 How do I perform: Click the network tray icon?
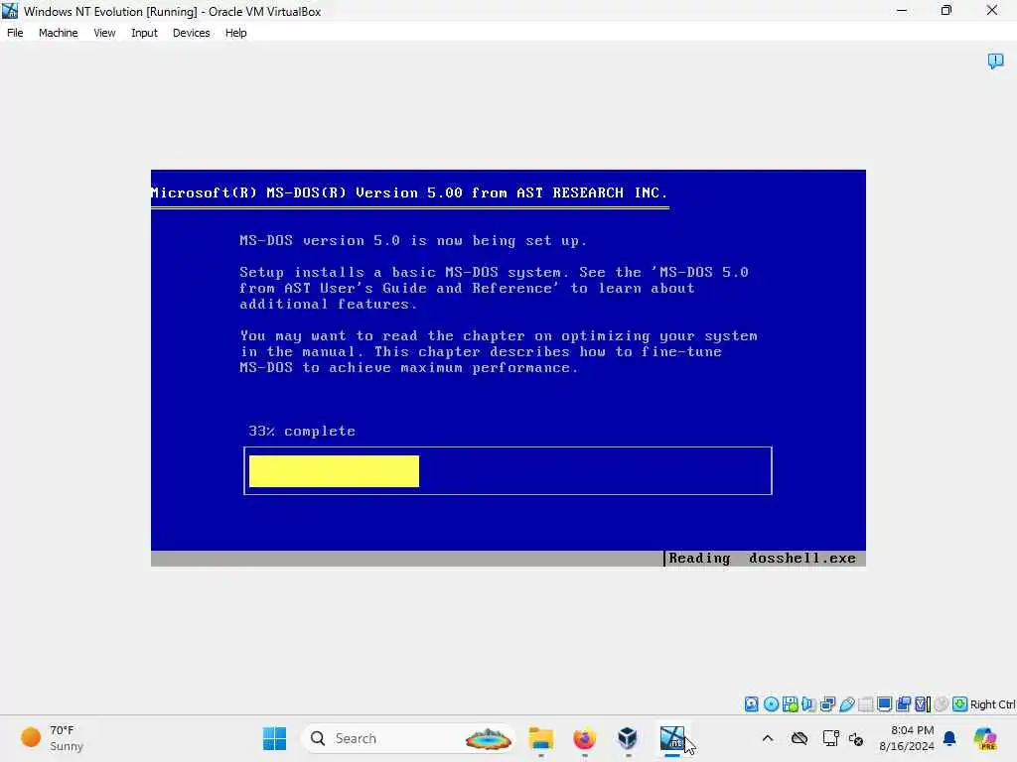(831, 738)
